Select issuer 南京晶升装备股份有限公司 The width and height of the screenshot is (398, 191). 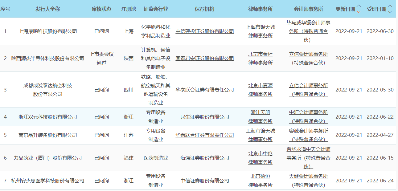[48, 135]
